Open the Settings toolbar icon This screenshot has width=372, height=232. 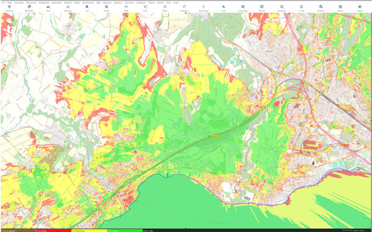tap(67, 8)
